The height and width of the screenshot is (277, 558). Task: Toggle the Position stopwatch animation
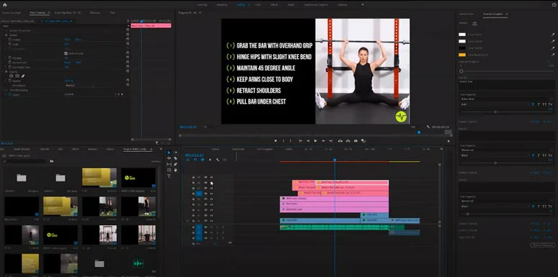[x=10, y=40]
